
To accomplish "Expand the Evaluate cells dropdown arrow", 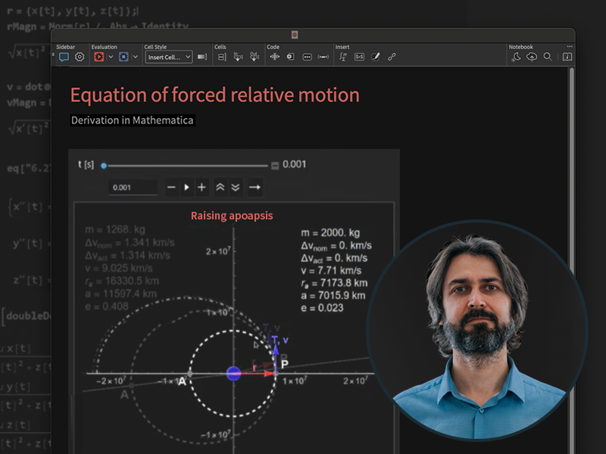I will click(111, 58).
